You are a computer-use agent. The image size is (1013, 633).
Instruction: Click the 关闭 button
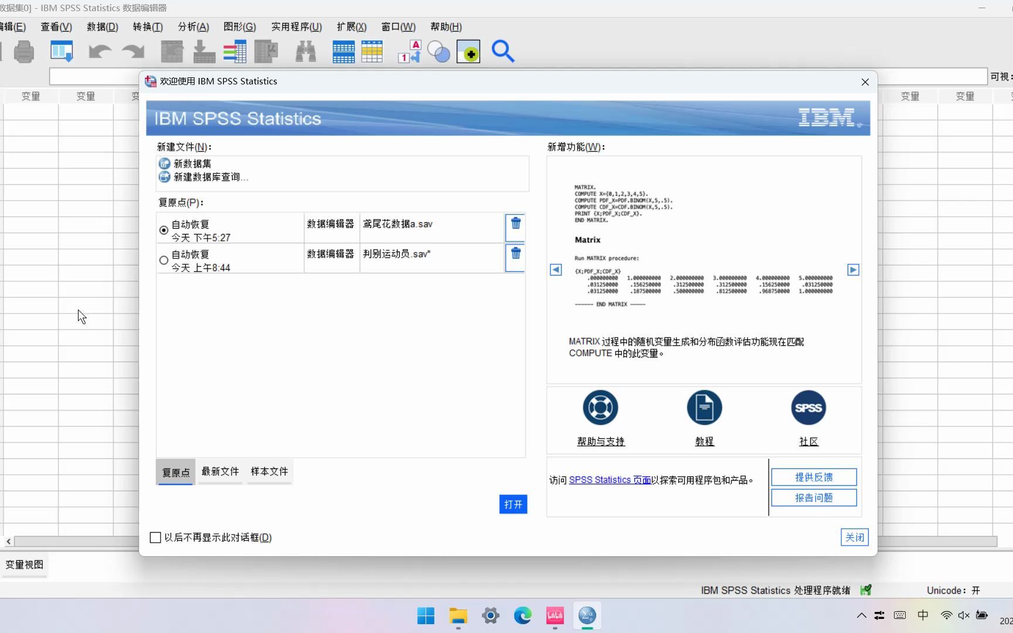(854, 537)
